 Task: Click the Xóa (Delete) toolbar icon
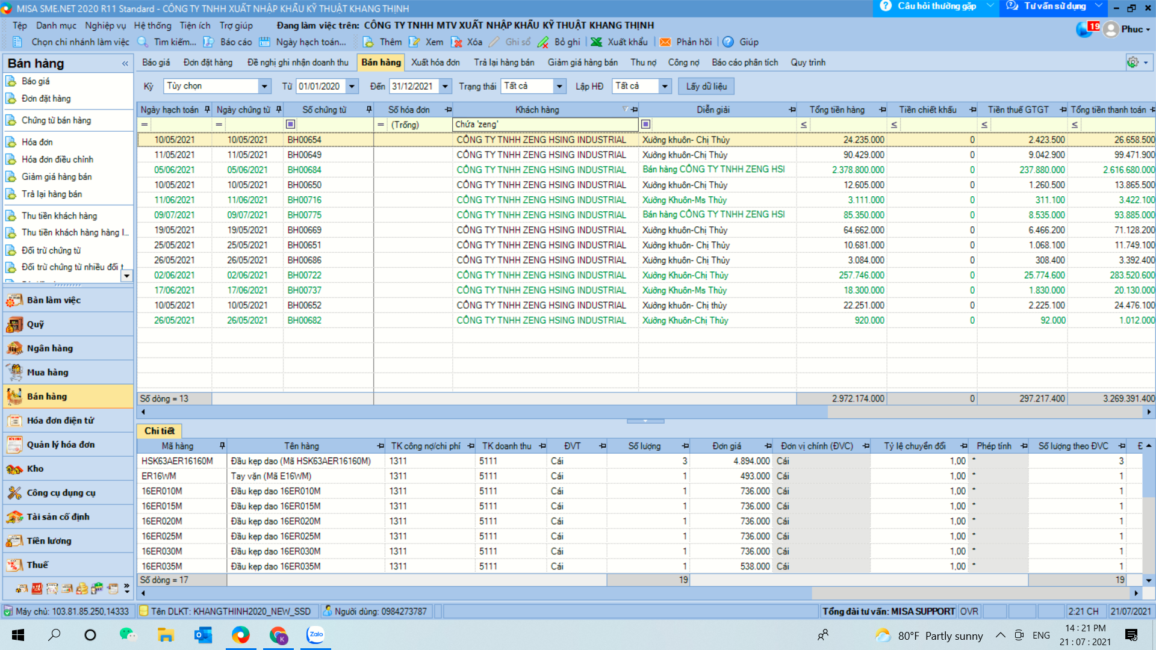point(457,42)
